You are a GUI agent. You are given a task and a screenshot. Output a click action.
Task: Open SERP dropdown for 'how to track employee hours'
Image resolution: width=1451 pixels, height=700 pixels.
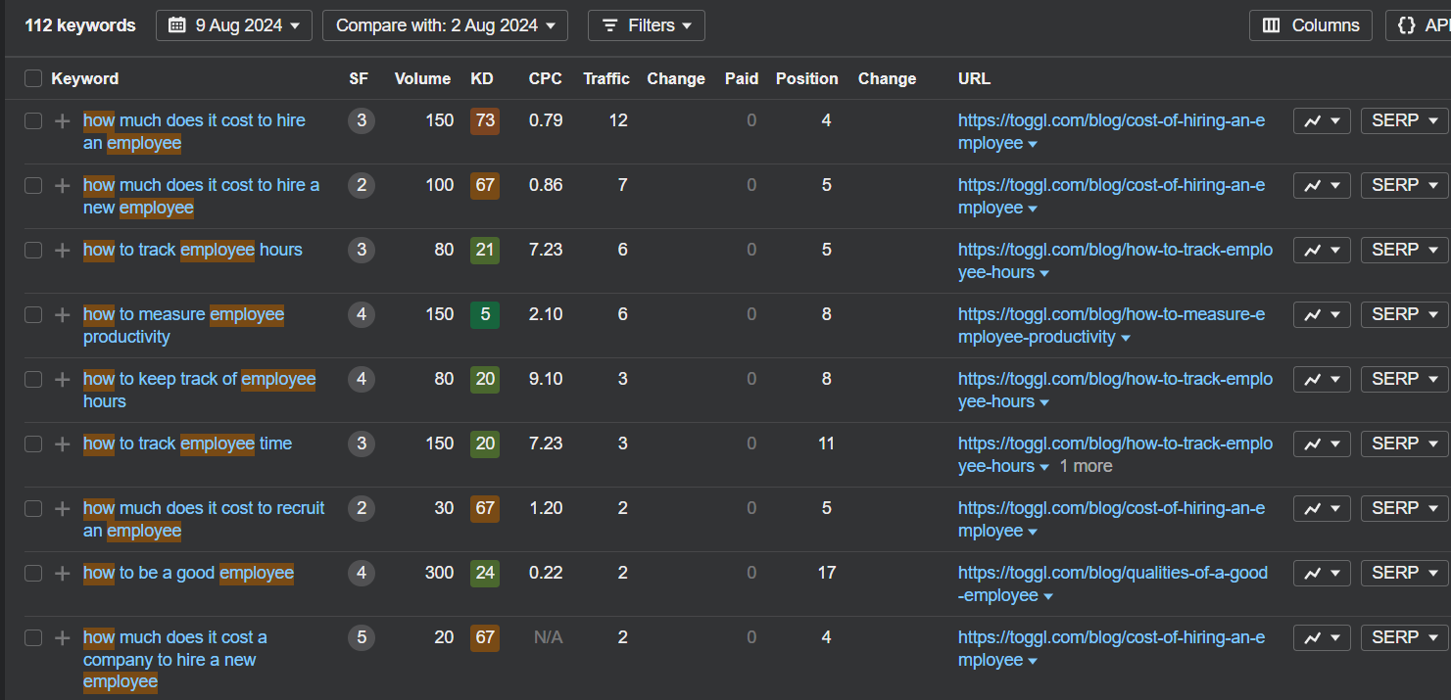coord(1405,250)
